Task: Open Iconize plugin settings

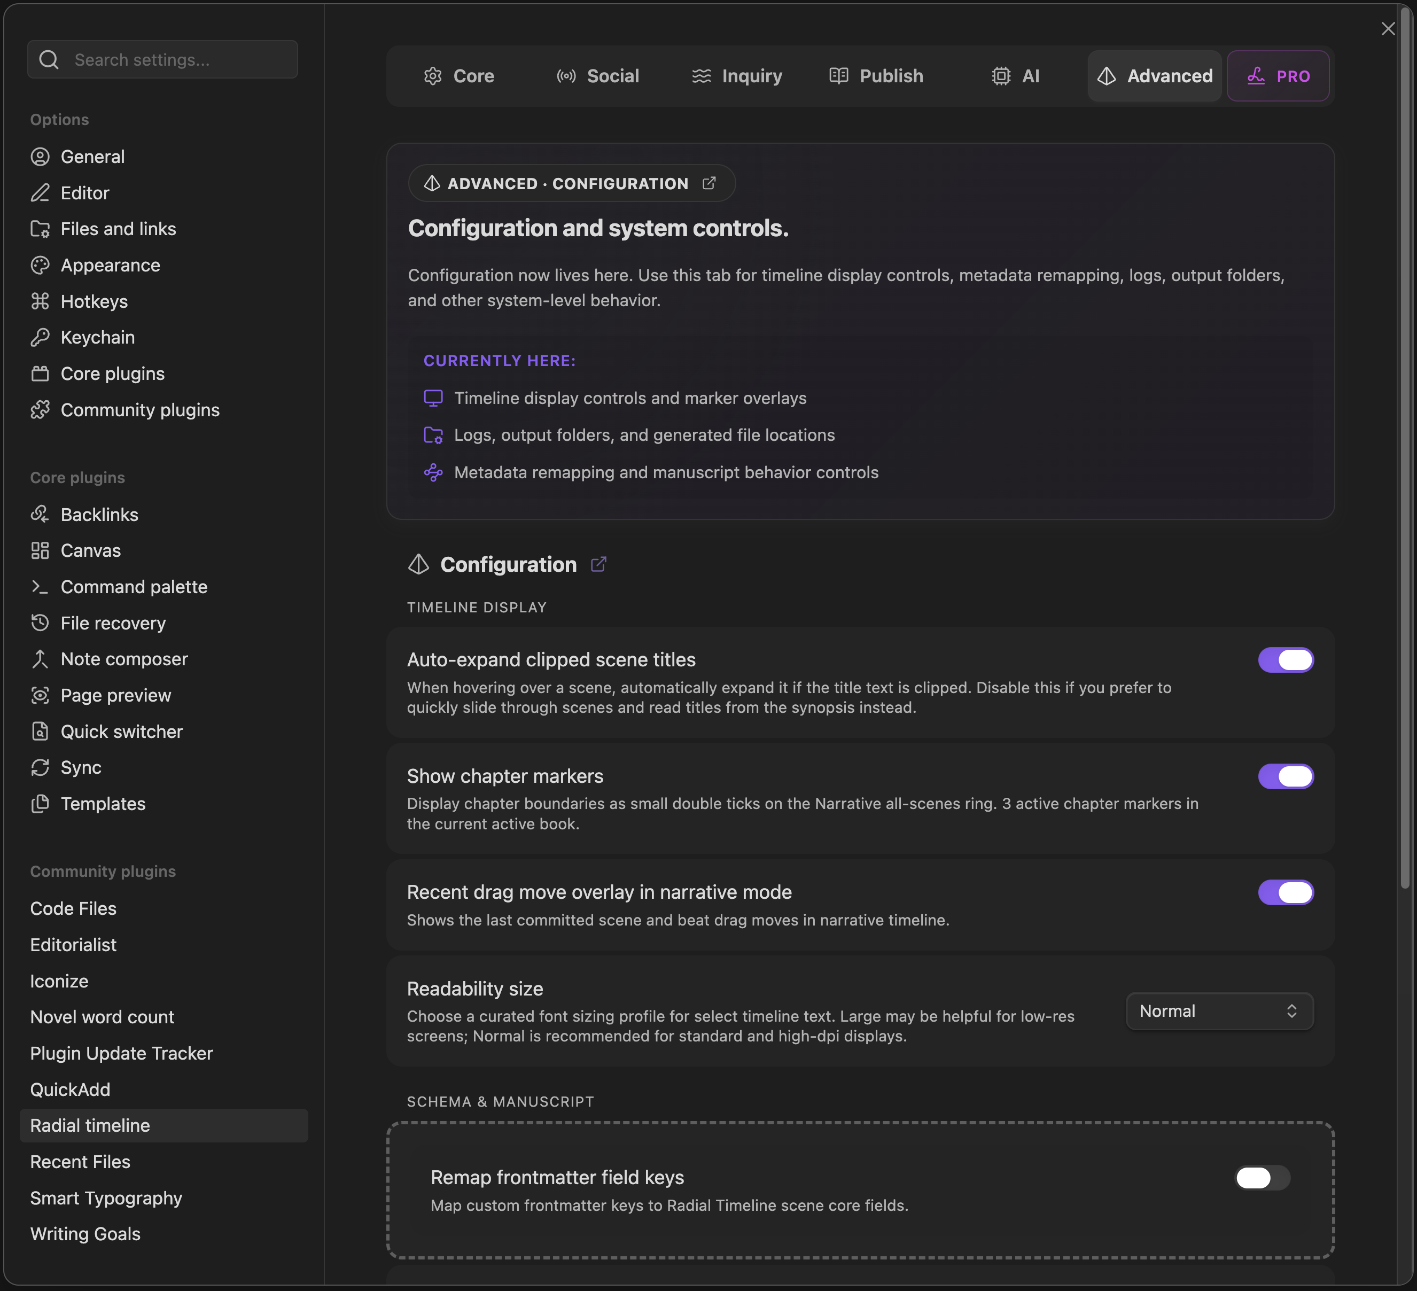Action: point(164,981)
